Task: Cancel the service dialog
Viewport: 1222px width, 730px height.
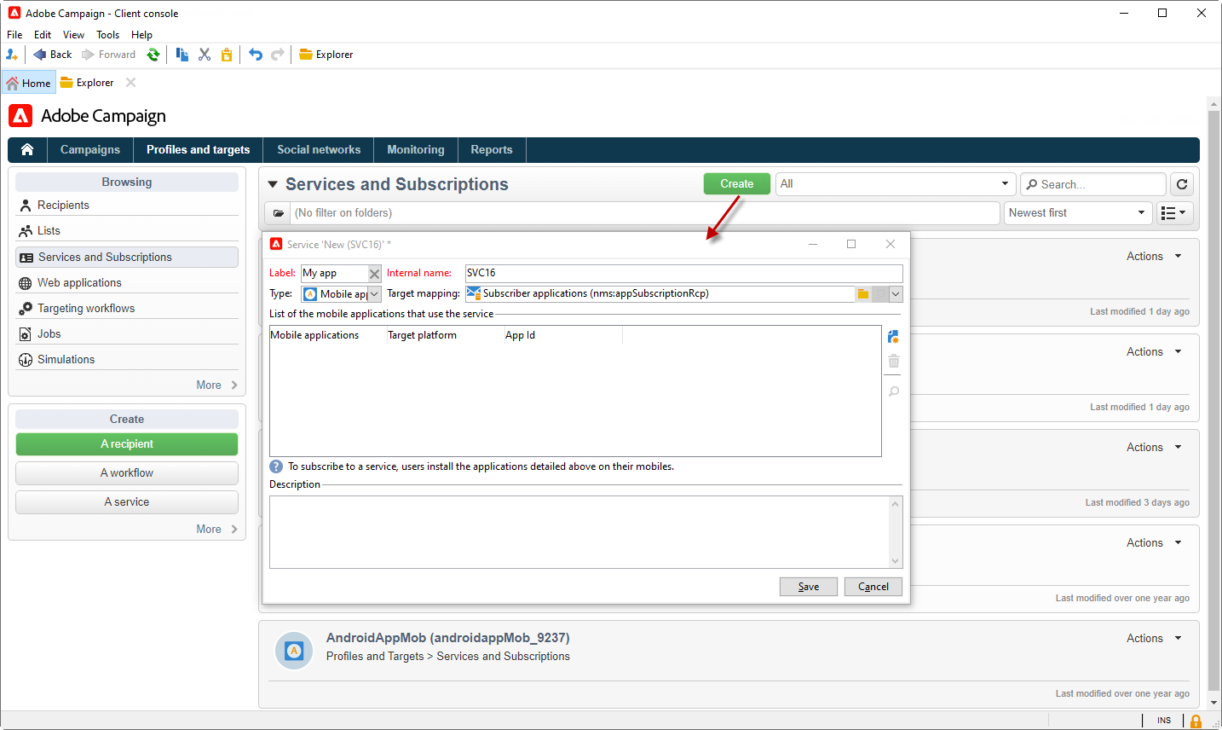Action: pyautogui.click(x=873, y=587)
